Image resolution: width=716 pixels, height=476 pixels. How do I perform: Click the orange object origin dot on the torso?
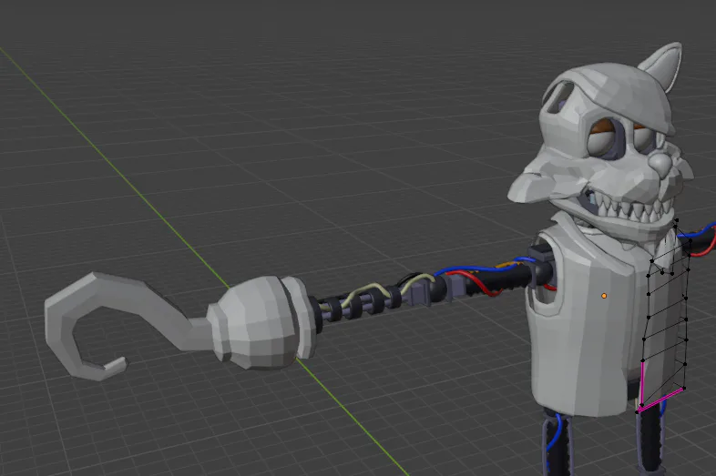604,296
